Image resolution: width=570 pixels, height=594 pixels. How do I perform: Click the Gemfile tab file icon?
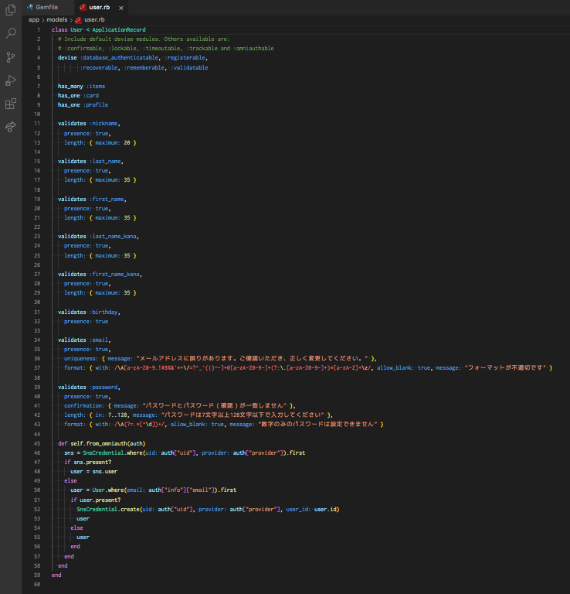tap(30, 7)
